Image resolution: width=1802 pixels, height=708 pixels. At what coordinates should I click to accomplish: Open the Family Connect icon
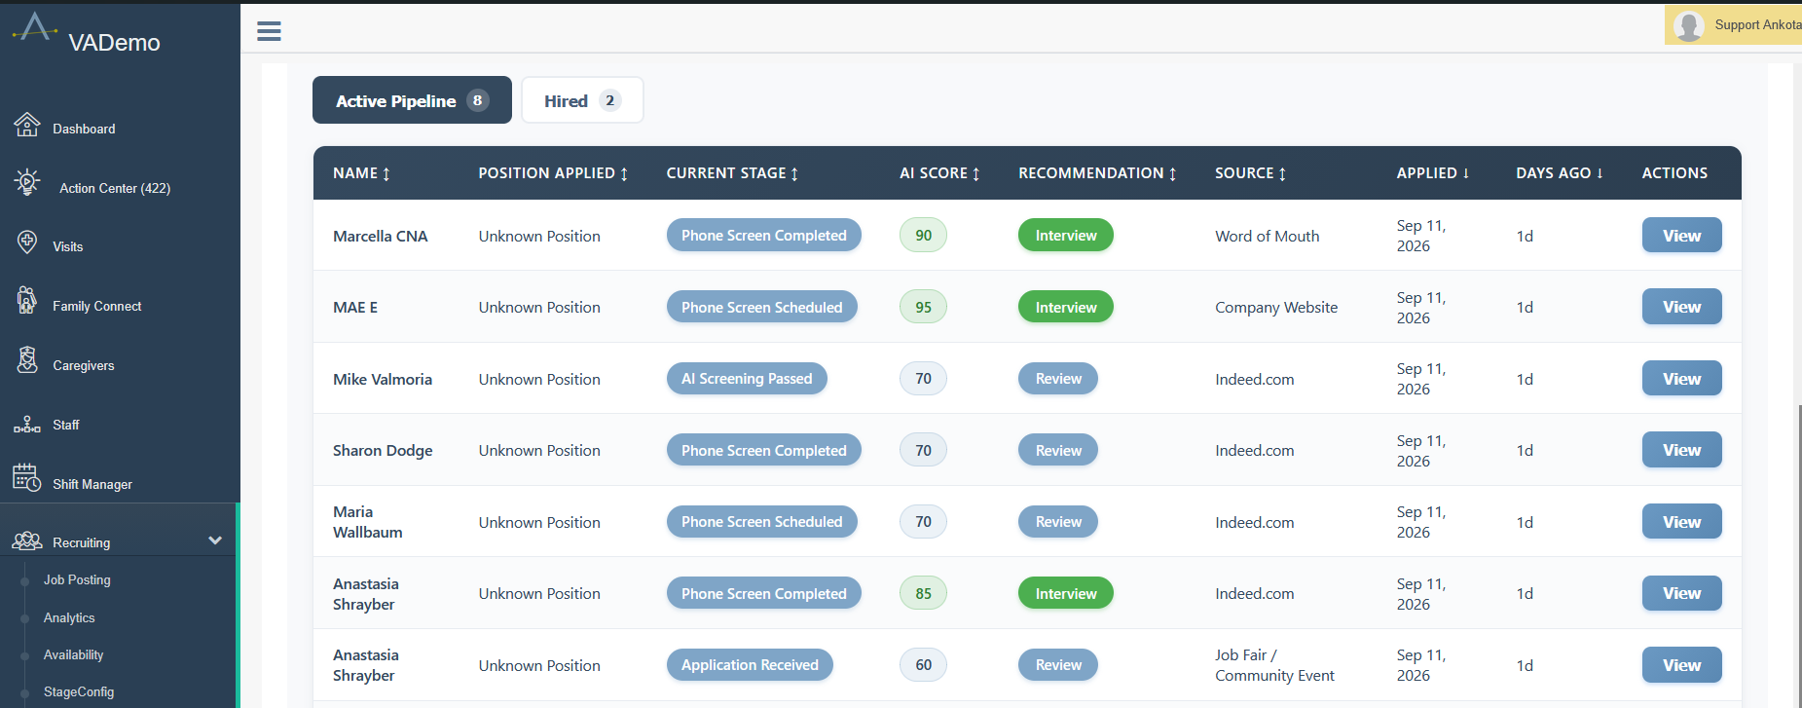point(27,301)
